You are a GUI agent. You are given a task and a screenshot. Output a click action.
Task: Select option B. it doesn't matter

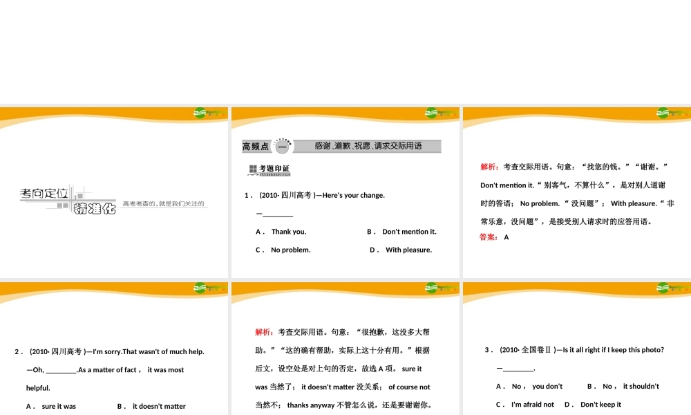coord(151,406)
